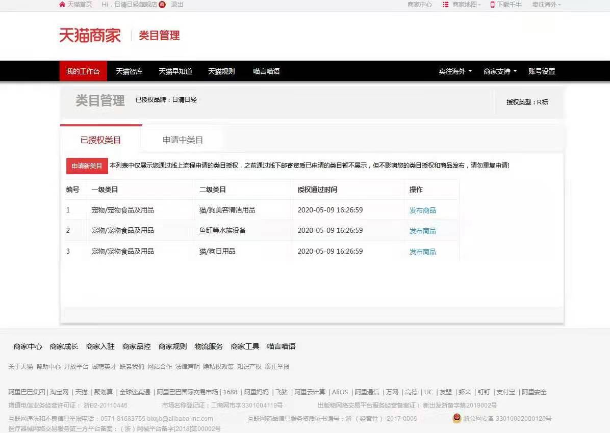Click the 联系我们 link
This screenshot has height=433, width=610.
point(132,367)
